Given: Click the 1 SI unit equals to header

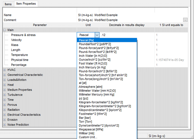Looking at the screenshot, I should pyautogui.click(x=171, y=25).
